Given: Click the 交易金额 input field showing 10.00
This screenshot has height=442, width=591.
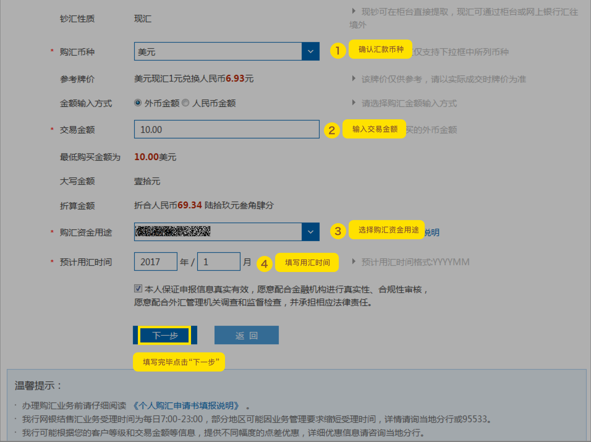Looking at the screenshot, I should pyautogui.click(x=227, y=129).
